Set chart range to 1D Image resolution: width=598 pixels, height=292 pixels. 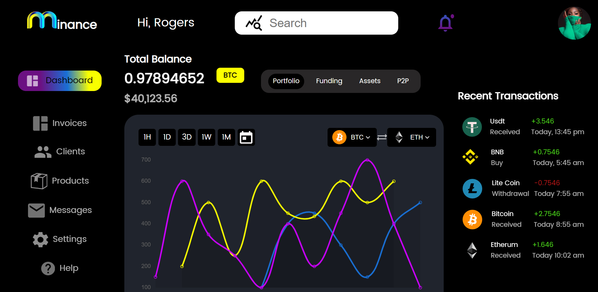[167, 137]
